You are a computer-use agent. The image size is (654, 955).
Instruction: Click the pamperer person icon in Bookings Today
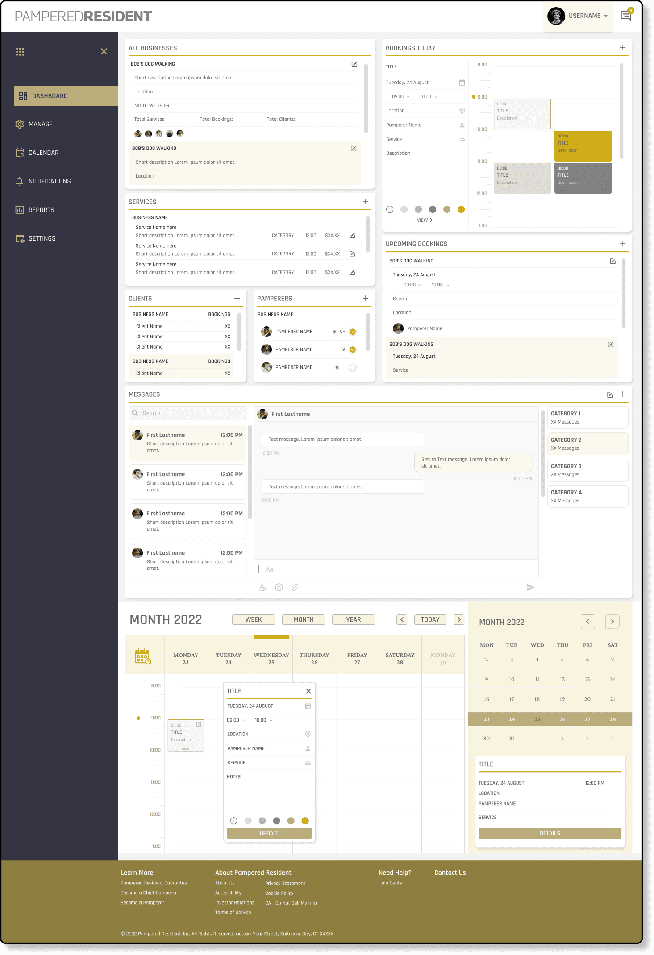coord(462,125)
